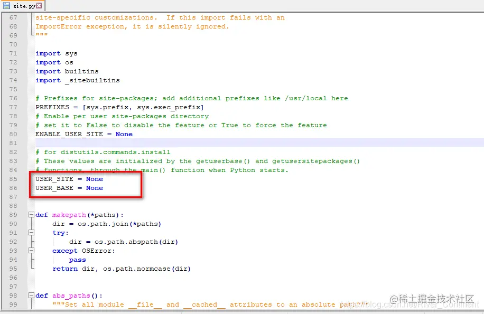Collapse the makepath function fold marker
This screenshot has width=484, height=314.
pyautogui.click(x=31, y=214)
